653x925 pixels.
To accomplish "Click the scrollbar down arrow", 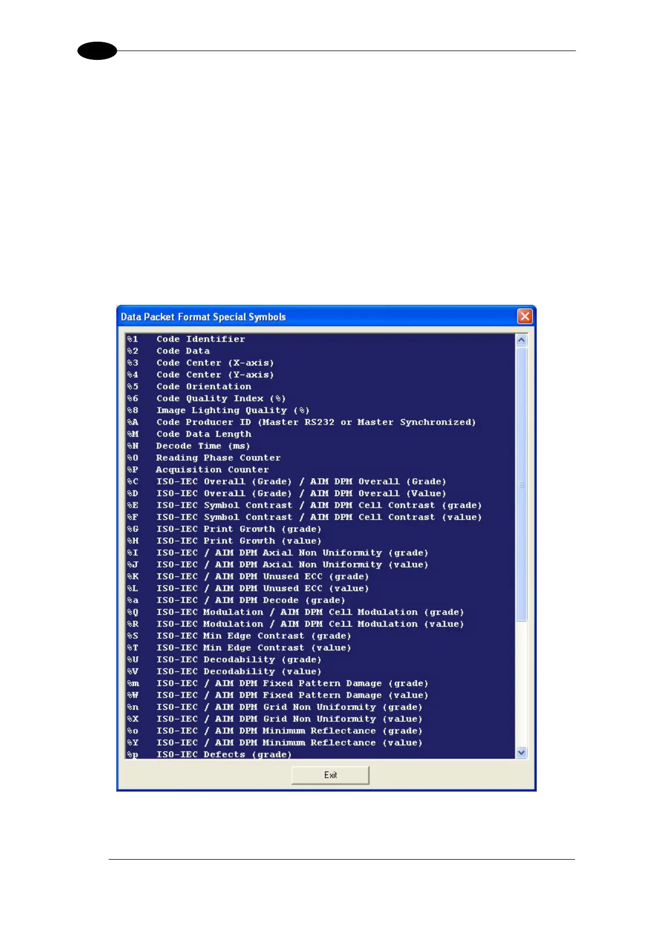I will click(x=521, y=753).
